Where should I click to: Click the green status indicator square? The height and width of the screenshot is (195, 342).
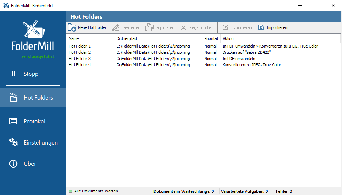[70, 191]
